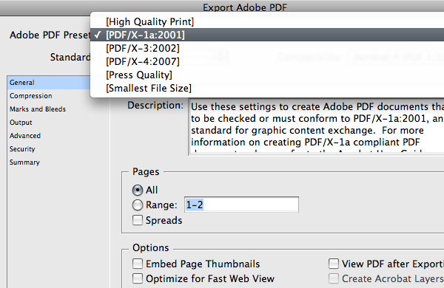
Task: Select the checked [PDF/X-1a:2001] preset
Action: (267, 35)
